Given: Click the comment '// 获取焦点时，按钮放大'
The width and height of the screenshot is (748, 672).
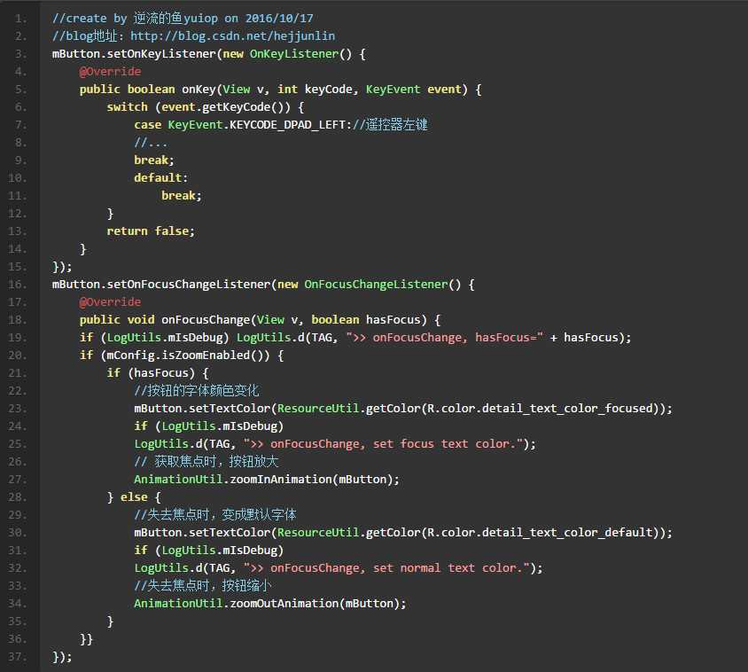Looking at the screenshot, I should [206, 462].
